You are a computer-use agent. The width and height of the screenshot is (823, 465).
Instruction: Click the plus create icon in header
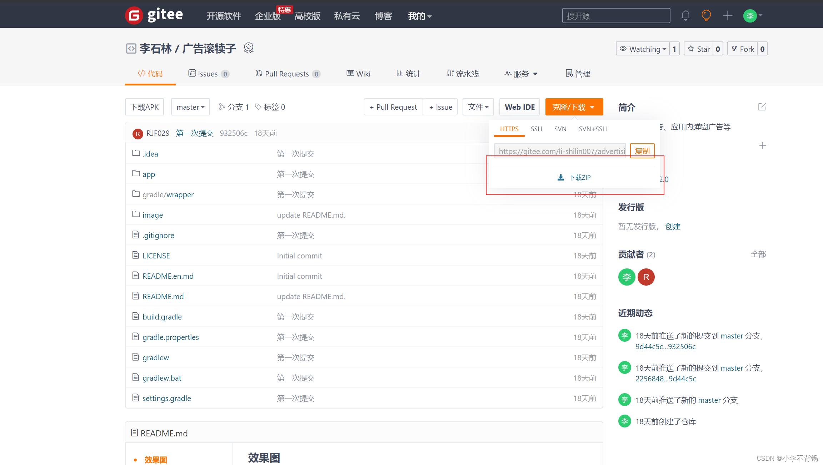[x=727, y=16]
